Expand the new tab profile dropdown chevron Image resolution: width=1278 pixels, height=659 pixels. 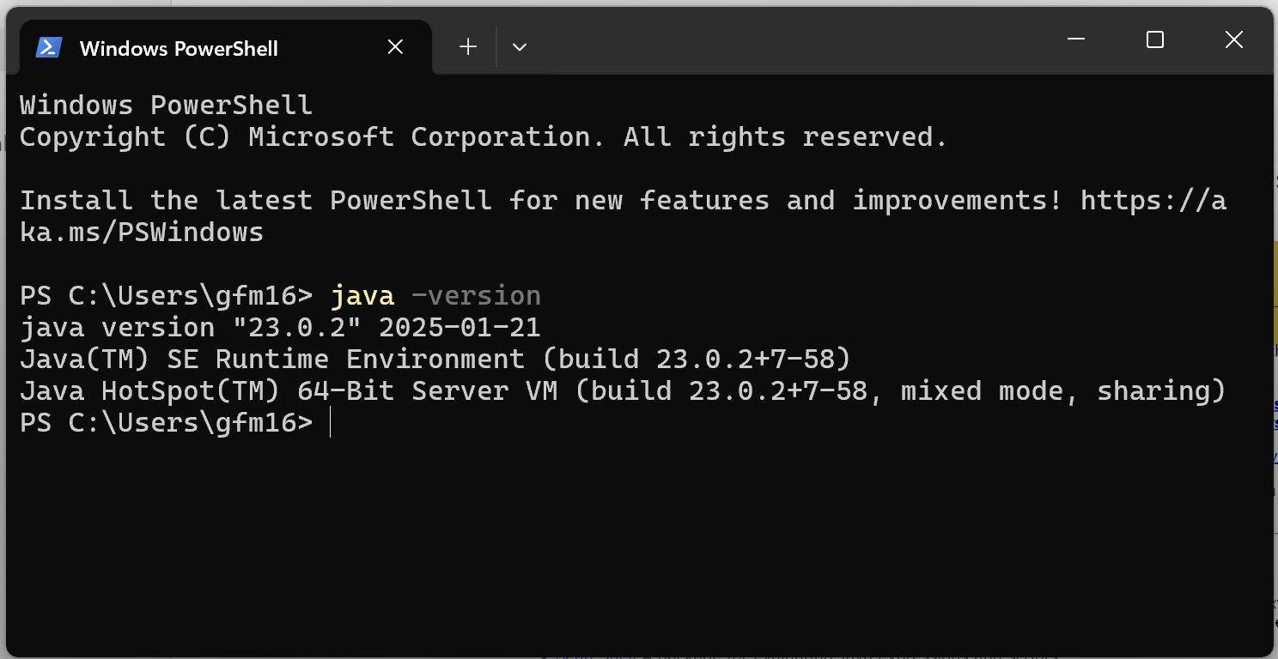coord(520,47)
